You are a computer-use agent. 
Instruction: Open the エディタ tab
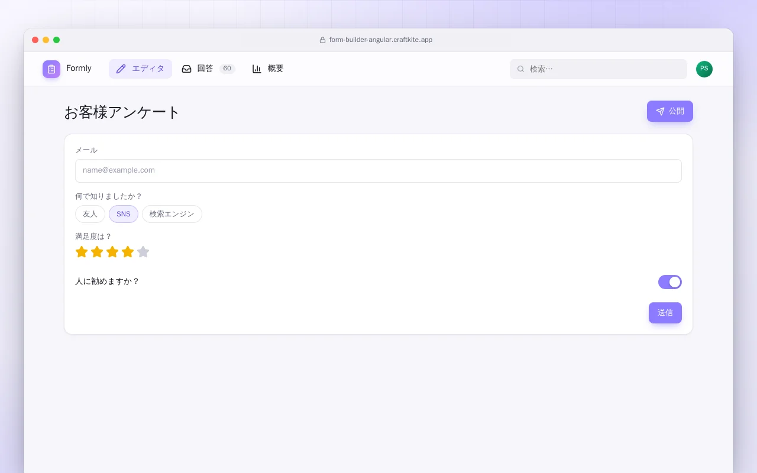(140, 69)
